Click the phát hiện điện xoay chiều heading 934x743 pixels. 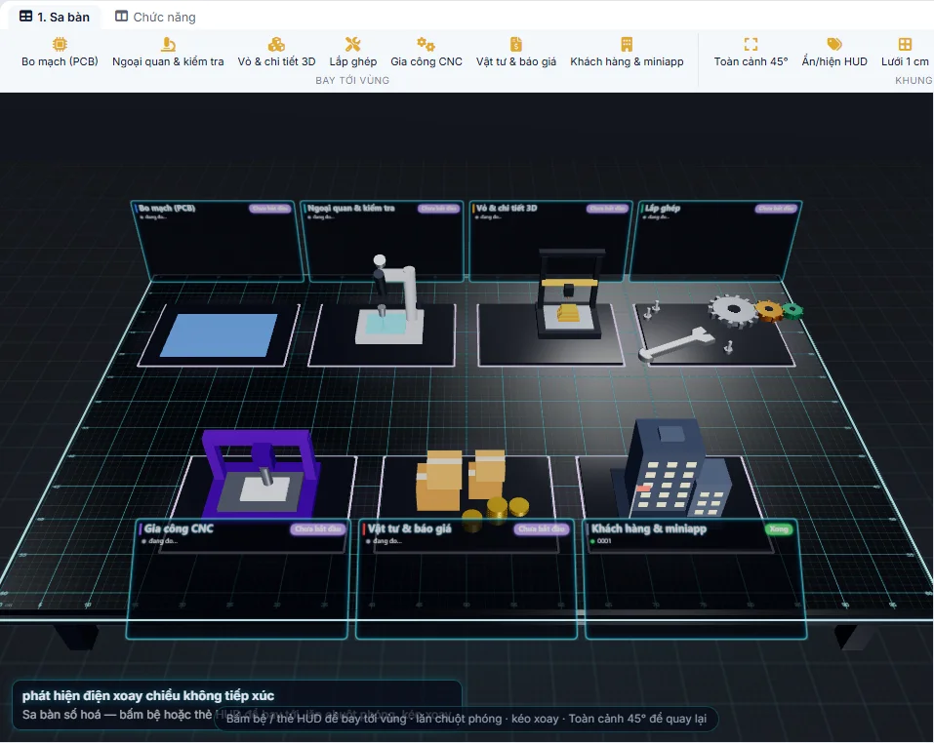[x=148, y=695]
